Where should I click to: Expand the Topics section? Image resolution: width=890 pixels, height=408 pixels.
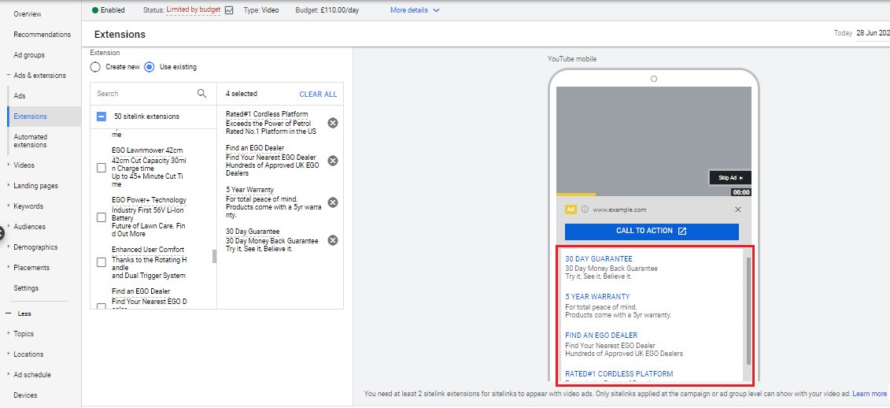[8, 333]
